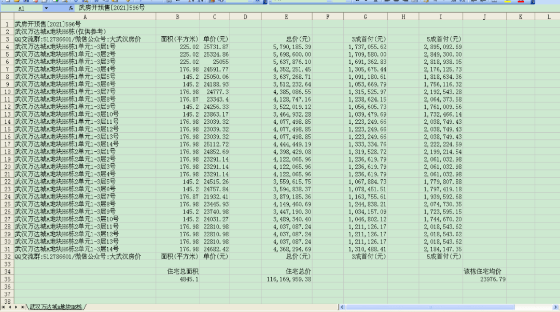Click cell 武汉万达城A地块H6栋2单元1-3层14号
560x312 pixels.
click(x=66, y=249)
